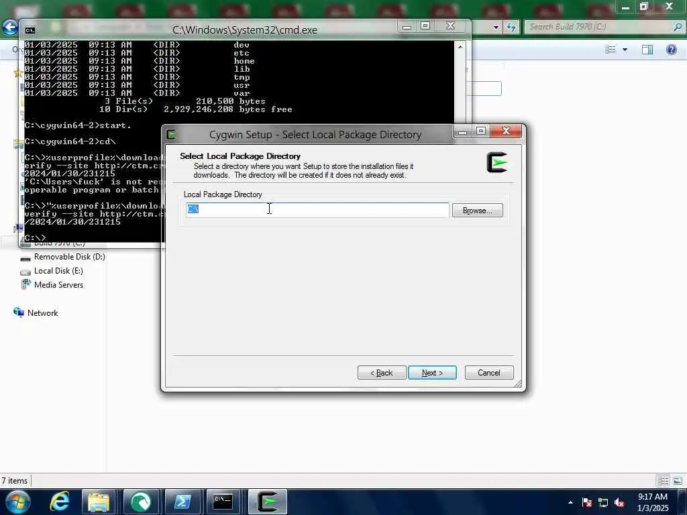Toggle the preview pane icon

pos(647,50)
